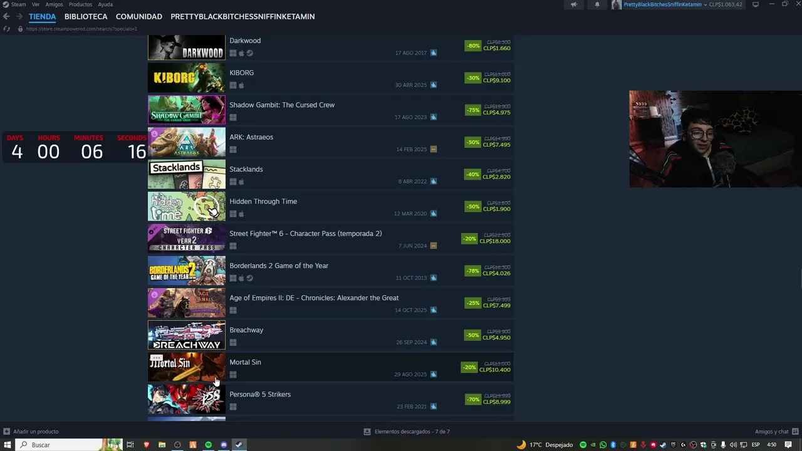This screenshot has width=802, height=451.
Task: Click Añadir un producto
Action: (31, 432)
